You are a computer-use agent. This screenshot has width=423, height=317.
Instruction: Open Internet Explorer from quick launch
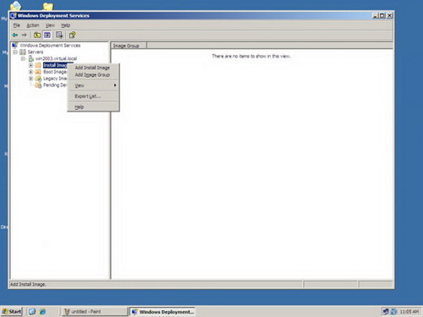(42, 311)
